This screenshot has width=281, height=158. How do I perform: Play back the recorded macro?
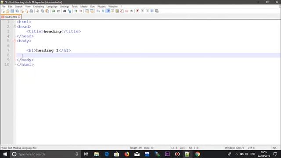147,11
